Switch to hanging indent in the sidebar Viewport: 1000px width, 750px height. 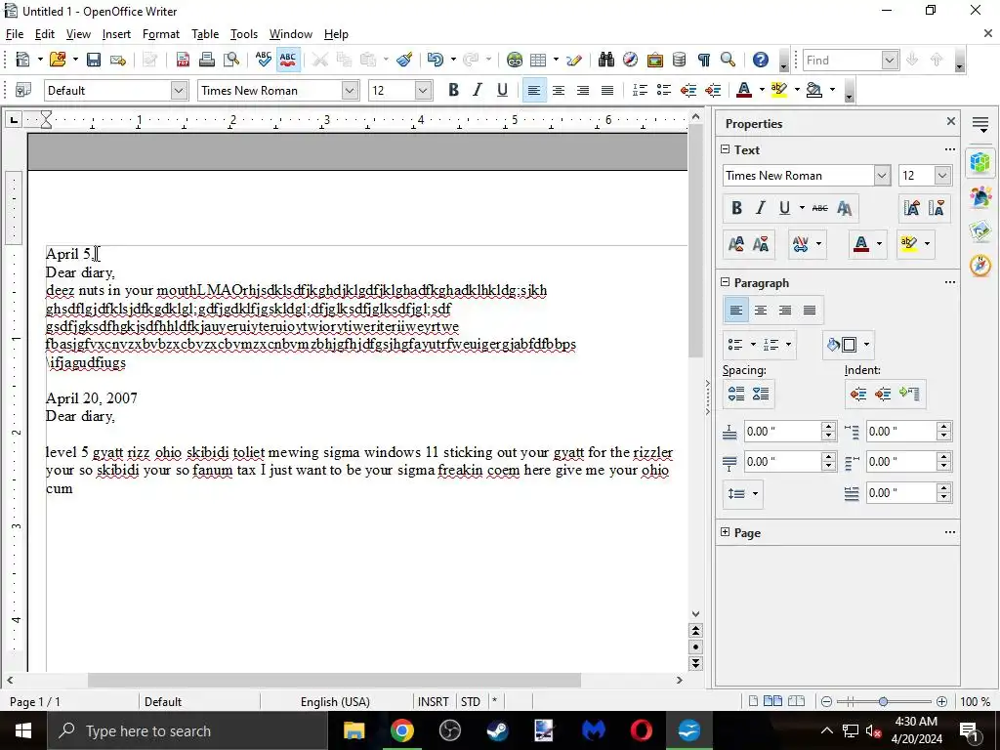(909, 394)
